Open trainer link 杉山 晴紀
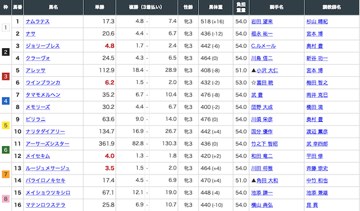This screenshot has height=211, width=360. click(317, 21)
